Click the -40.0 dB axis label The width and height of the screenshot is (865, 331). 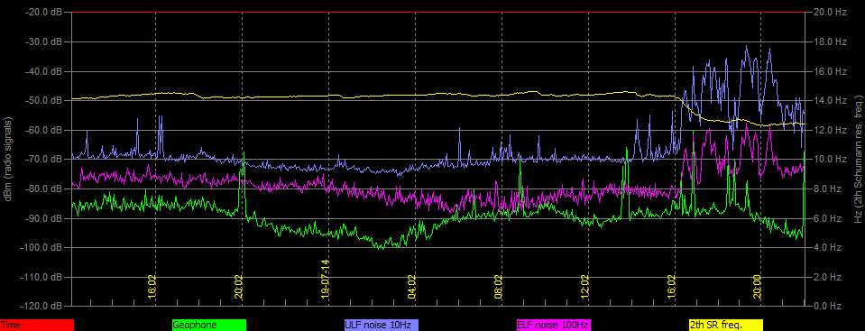[x=43, y=71]
